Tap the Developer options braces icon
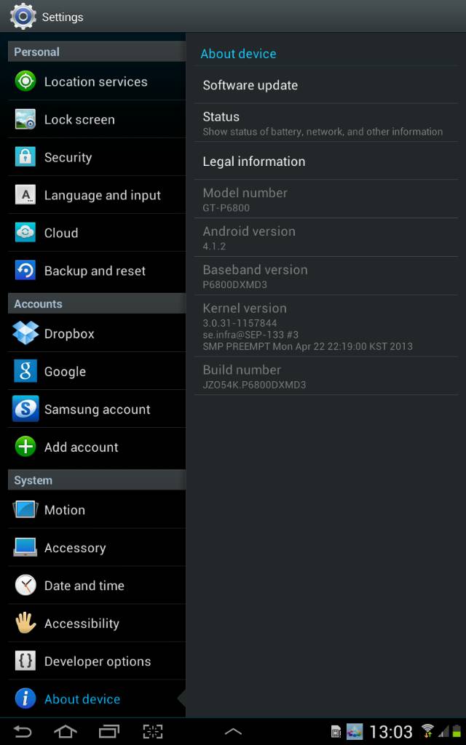Image resolution: width=466 pixels, height=745 pixels. pyautogui.click(x=25, y=661)
